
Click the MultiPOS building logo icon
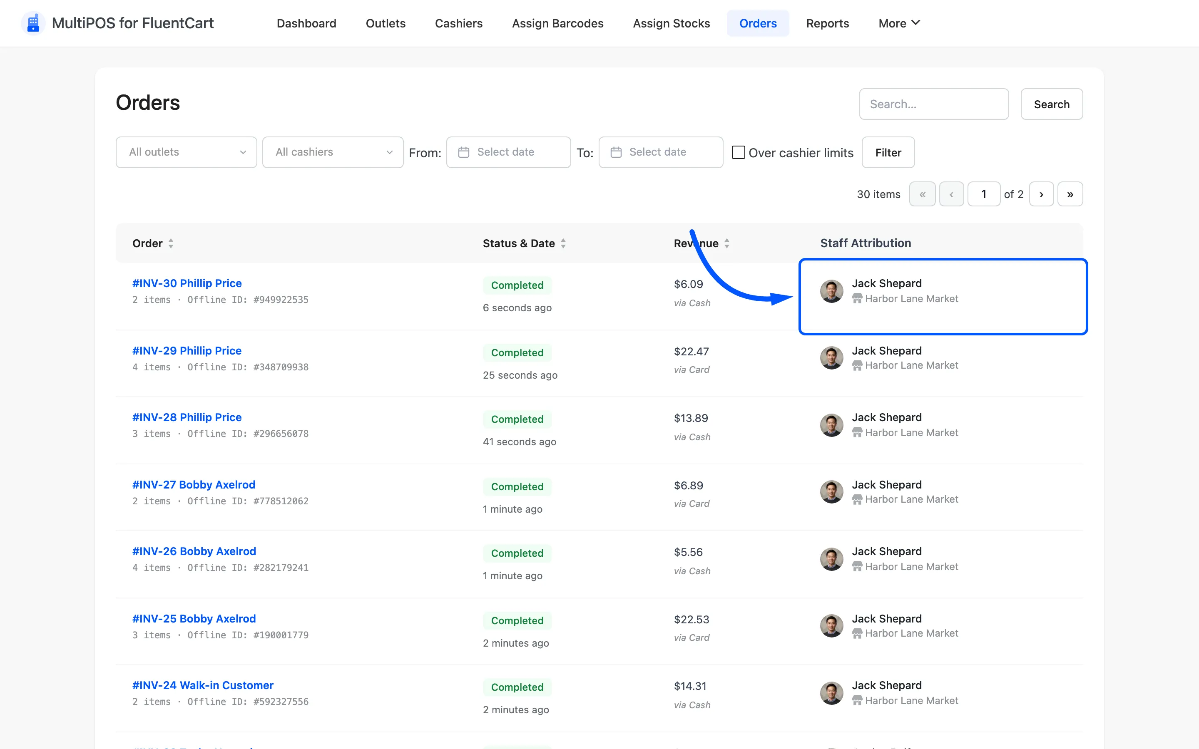point(33,23)
